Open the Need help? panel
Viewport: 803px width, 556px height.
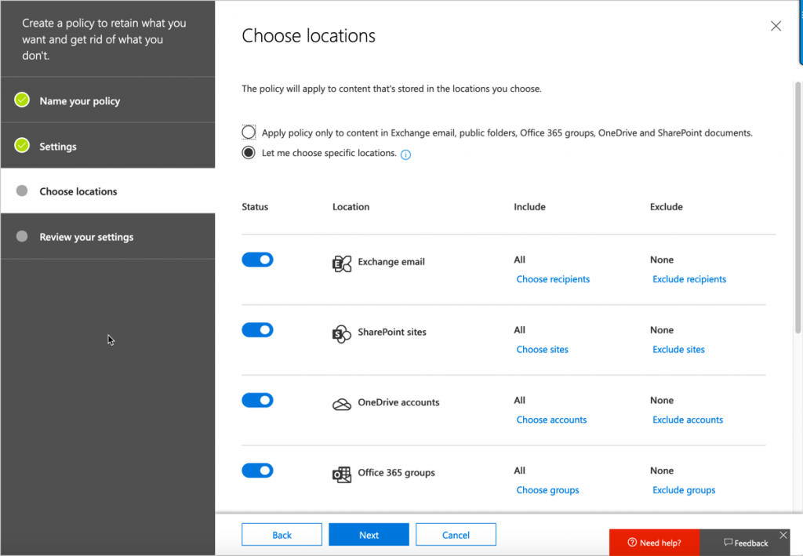tap(654, 543)
